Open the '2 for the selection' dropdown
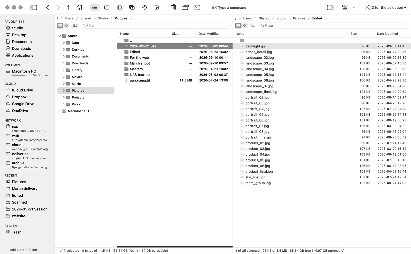Viewport: 411px width, 254px height. tap(386, 7)
